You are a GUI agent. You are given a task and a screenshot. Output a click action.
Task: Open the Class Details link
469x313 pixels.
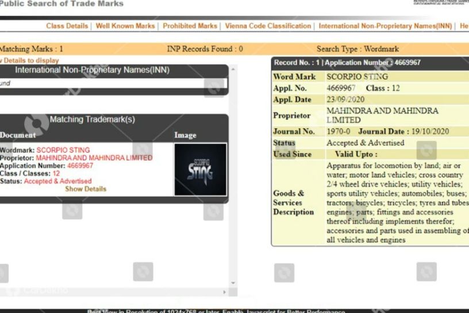[67, 26]
